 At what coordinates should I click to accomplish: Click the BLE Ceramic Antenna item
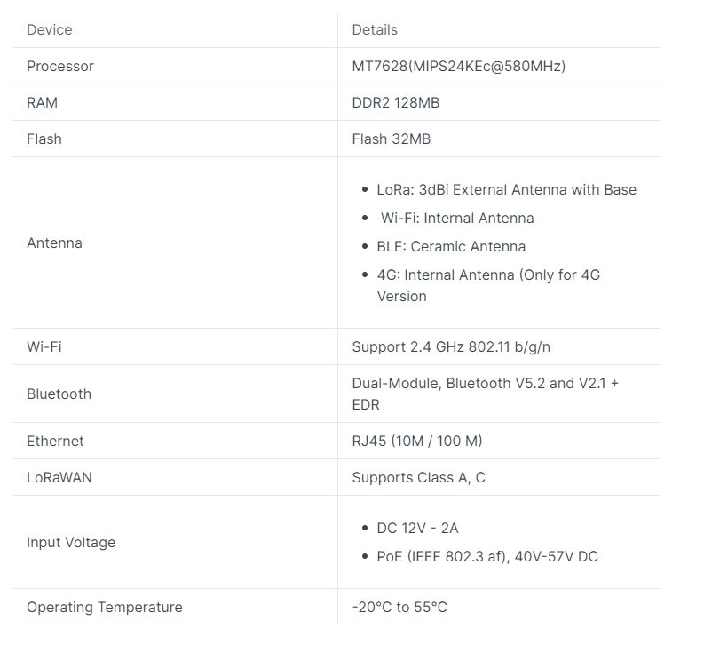click(x=451, y=246)
